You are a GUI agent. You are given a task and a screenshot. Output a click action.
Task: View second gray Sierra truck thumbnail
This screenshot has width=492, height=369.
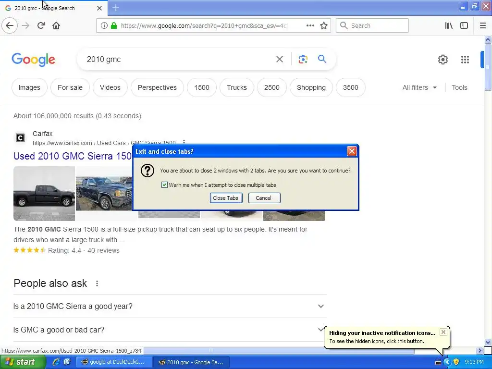click(x=104, y=194)
